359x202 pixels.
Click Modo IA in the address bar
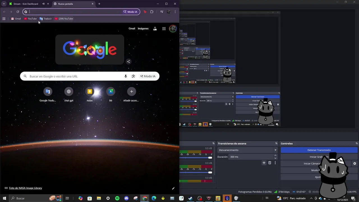pyautogui.click(x=130, y=12)
